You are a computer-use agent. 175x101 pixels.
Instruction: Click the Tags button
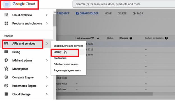[x=138, y=13]
